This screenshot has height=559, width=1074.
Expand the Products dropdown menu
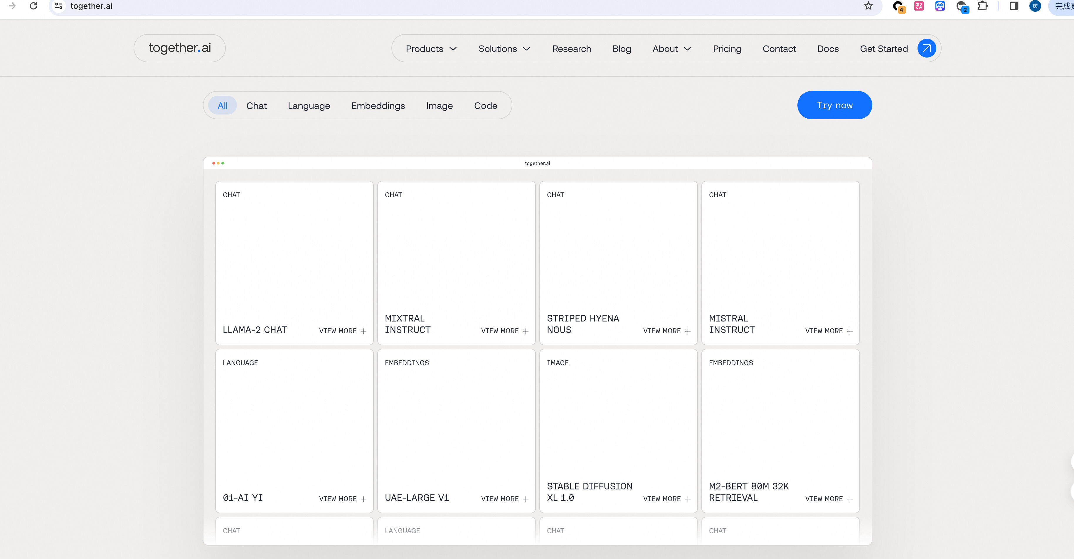pos(431,49)
